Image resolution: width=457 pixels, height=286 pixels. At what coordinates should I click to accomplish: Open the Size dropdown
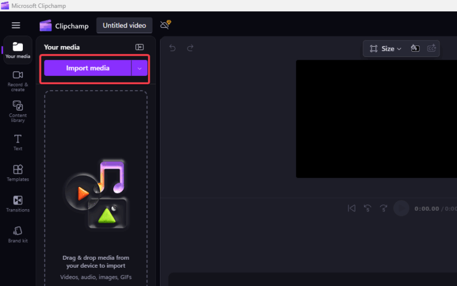click(385, 48)
